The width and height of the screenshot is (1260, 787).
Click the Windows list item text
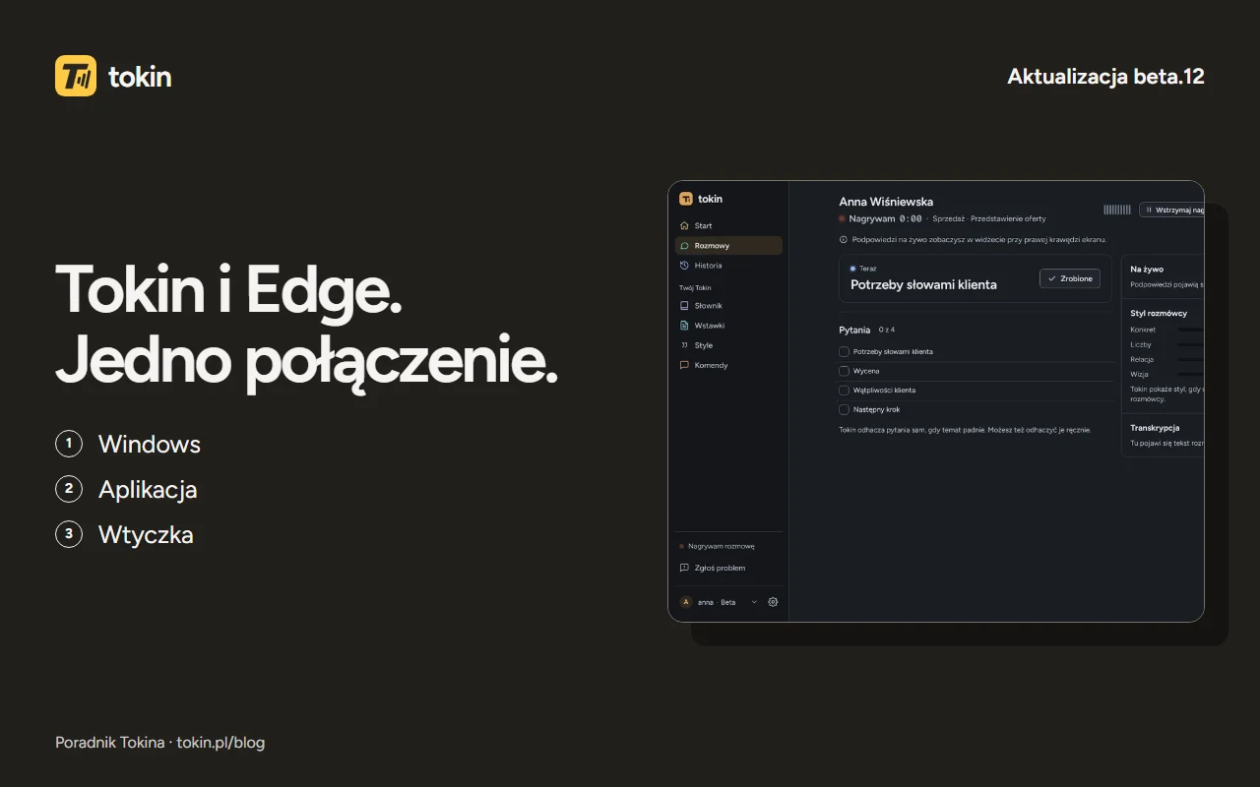150,445
